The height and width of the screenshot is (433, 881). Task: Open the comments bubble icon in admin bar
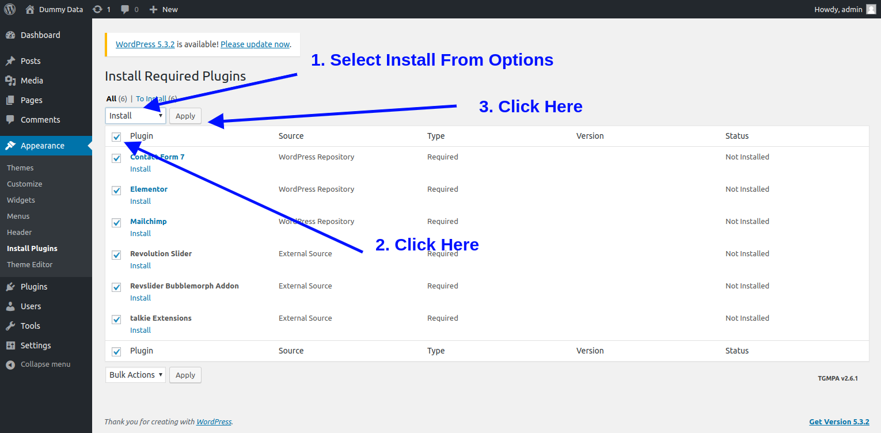[125, 10]
